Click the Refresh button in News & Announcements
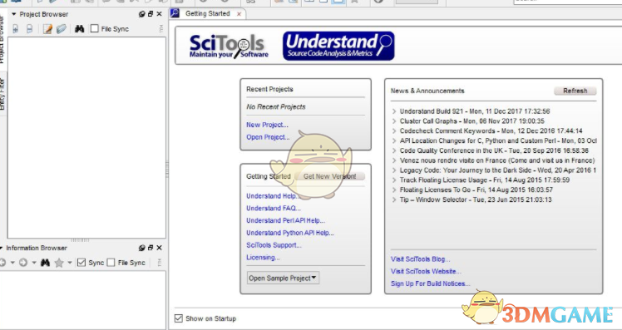Image resolution: width=622 pixels, height=330 pixels. point(575,91)
